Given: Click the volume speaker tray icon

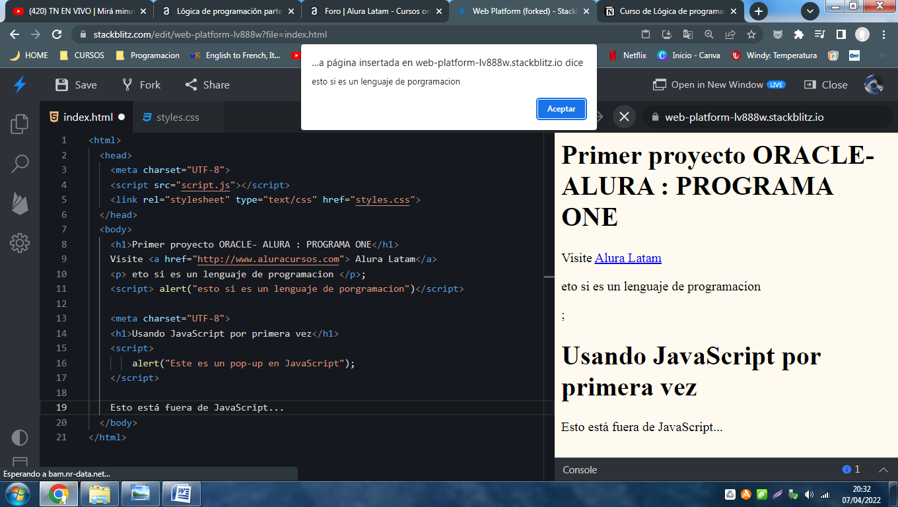Looking at the screenshot, I should [x=810, y=494].
